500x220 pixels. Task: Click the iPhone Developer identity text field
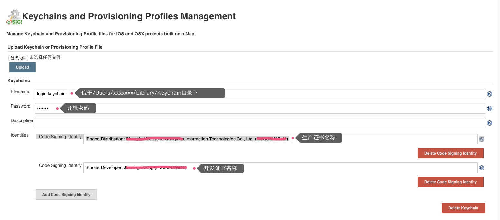pyautogui.click(x=281, y=167)
